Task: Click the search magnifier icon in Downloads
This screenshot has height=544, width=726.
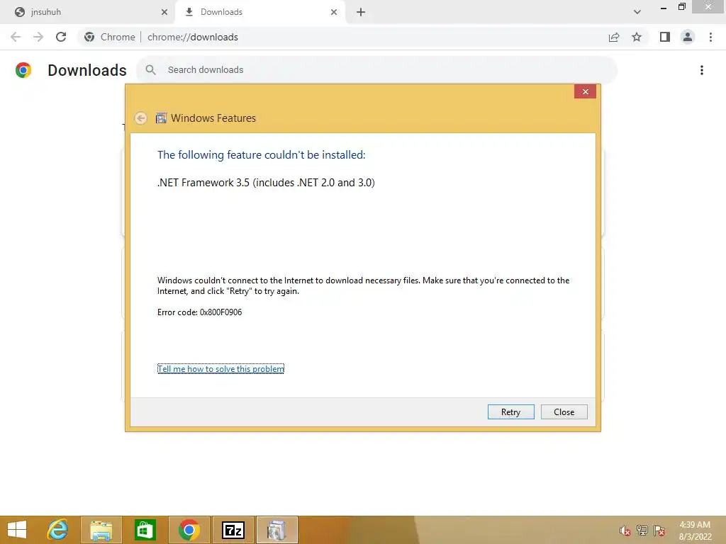Action: coord(150,70)
